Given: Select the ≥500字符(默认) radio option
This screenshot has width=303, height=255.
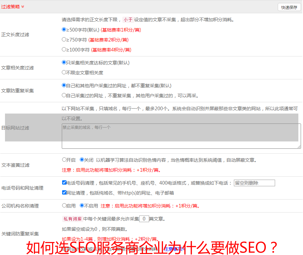Looking at the screenshot, I should tap(64, 30).
